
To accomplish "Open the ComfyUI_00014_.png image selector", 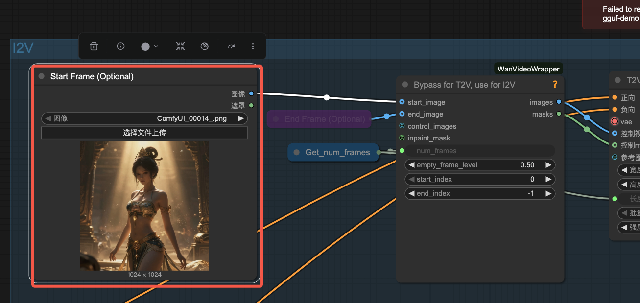I will tap(144, 118).
